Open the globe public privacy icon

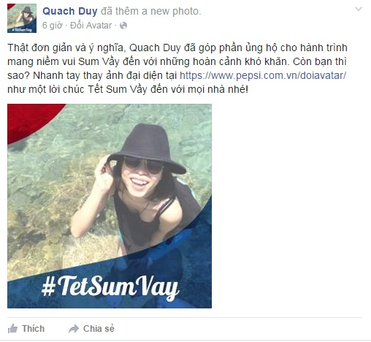click(123, 26)
